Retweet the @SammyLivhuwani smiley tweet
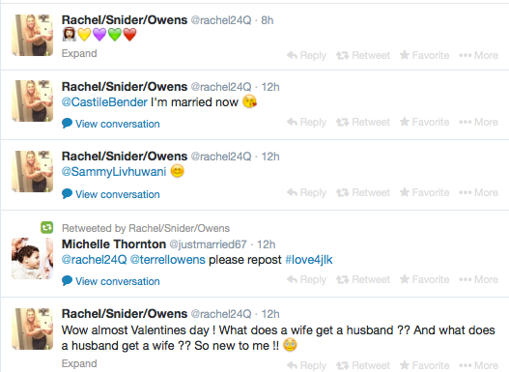 [363, 192]
